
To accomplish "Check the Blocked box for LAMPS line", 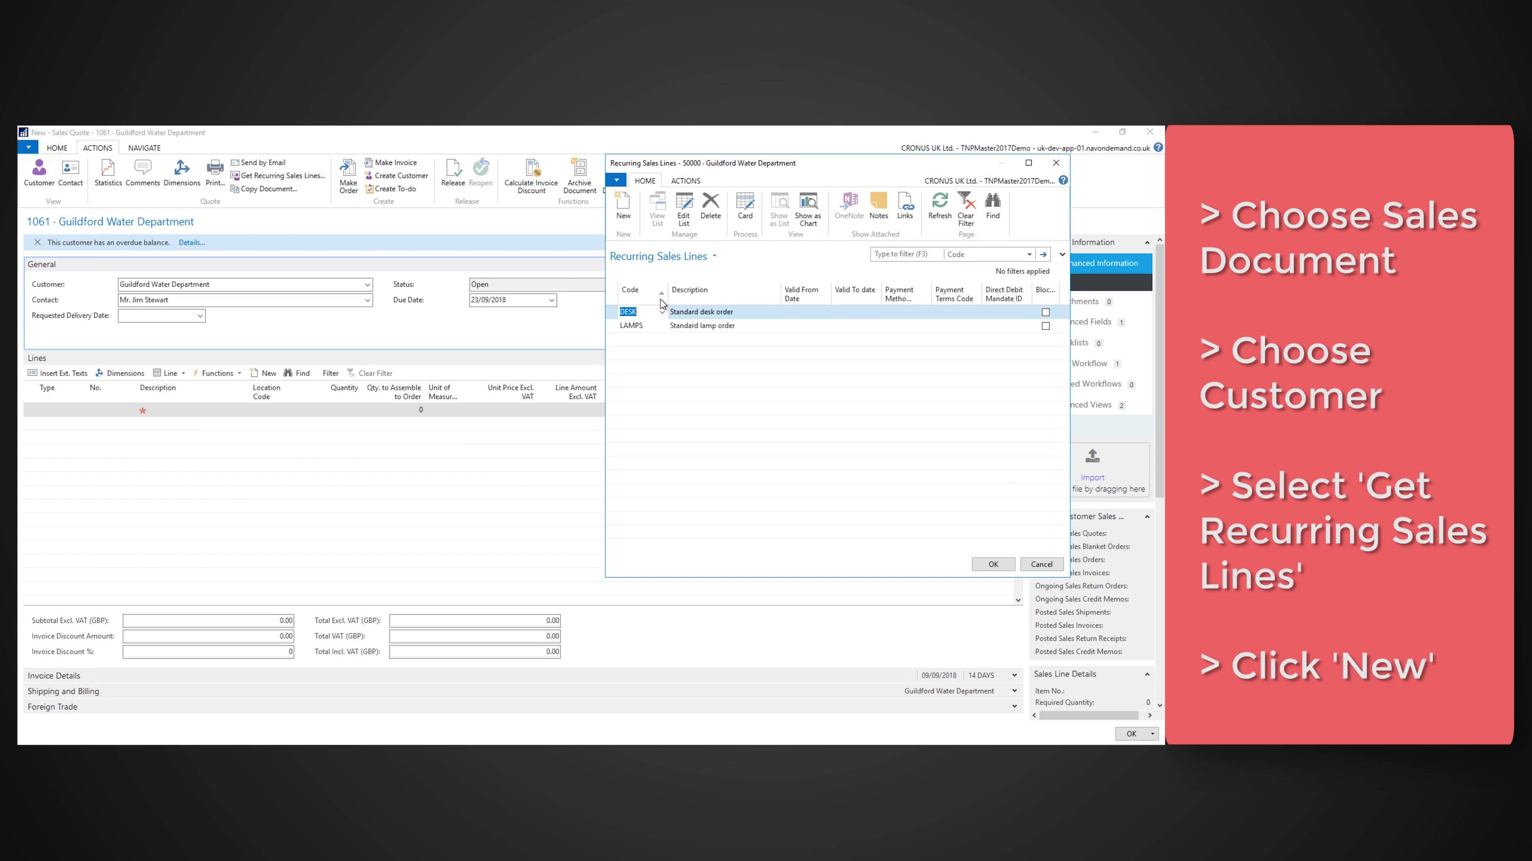I will click(1046, 326).
